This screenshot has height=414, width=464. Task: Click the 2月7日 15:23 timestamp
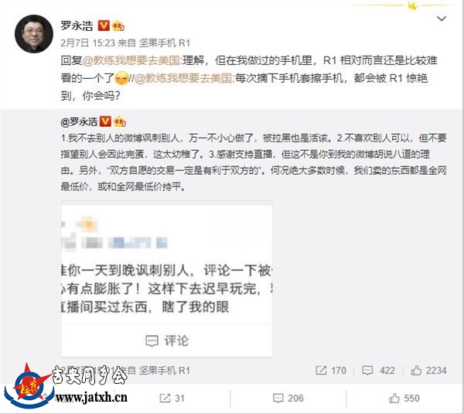[87, 43]
